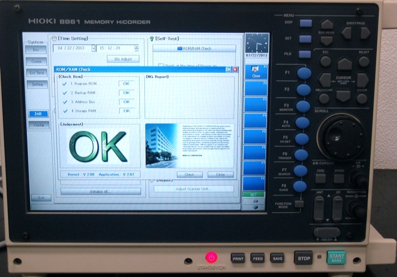This screenshot has height=277, width=397.
Task: Click the cursor down arrow key
Action: pyautogui.click(x=343, y=96)
